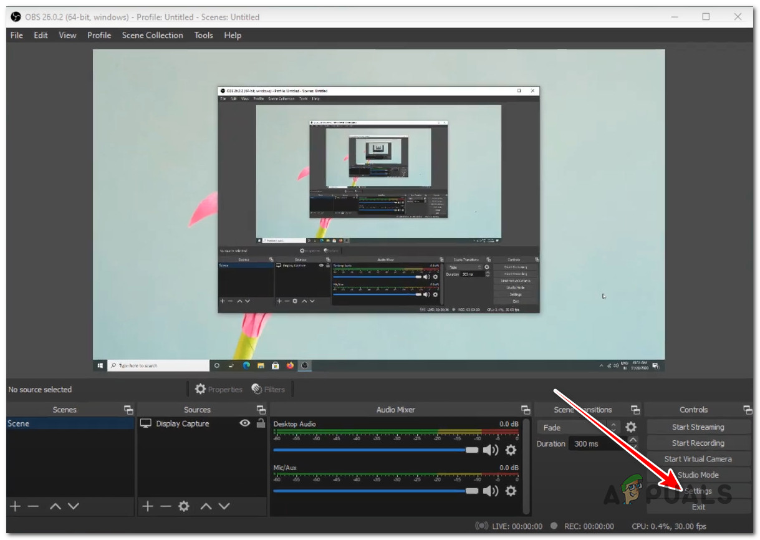The width and height of the screenshot is (760, 540).
Task: Open Settings from Controls panel
Action: pyautogui.click(x=698, y=491)
